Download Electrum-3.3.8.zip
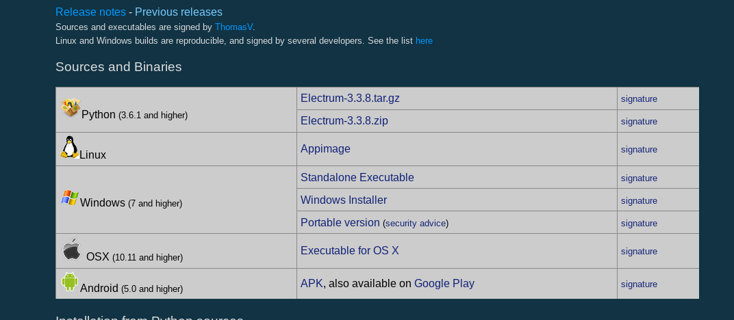This screenshot has height=320, width=734. (x=344, y=120)
